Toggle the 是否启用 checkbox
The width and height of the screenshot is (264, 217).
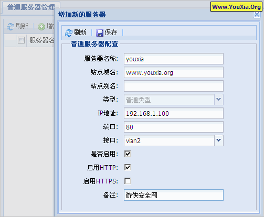coord(128,154)
